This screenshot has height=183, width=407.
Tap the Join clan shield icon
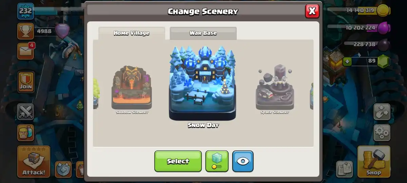point(26,82)
